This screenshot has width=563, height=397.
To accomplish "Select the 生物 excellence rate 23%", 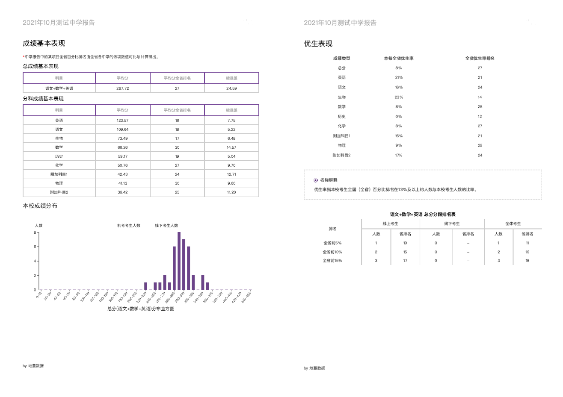I will 399,97.
